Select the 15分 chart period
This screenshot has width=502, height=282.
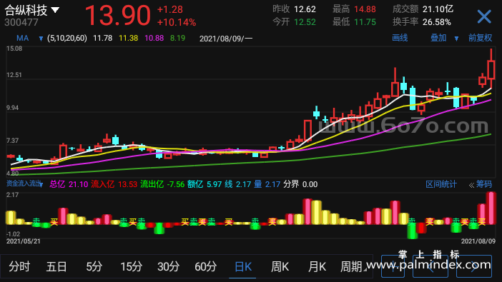(x=131, y=266)
